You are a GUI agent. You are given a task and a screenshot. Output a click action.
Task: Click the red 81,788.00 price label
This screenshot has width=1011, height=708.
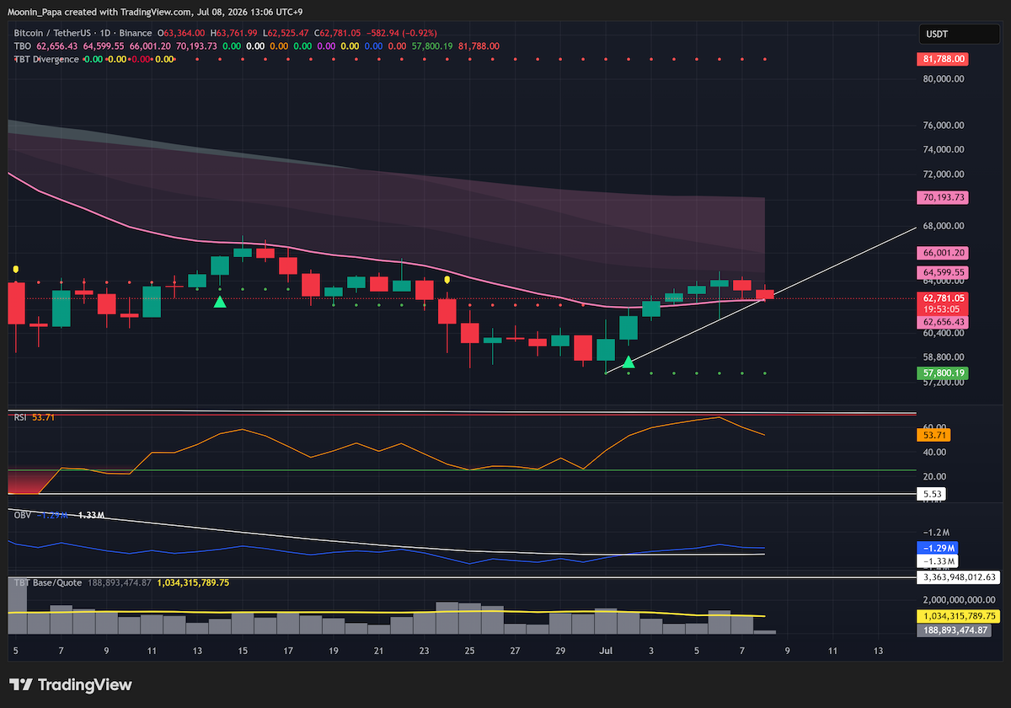point(944,60)
